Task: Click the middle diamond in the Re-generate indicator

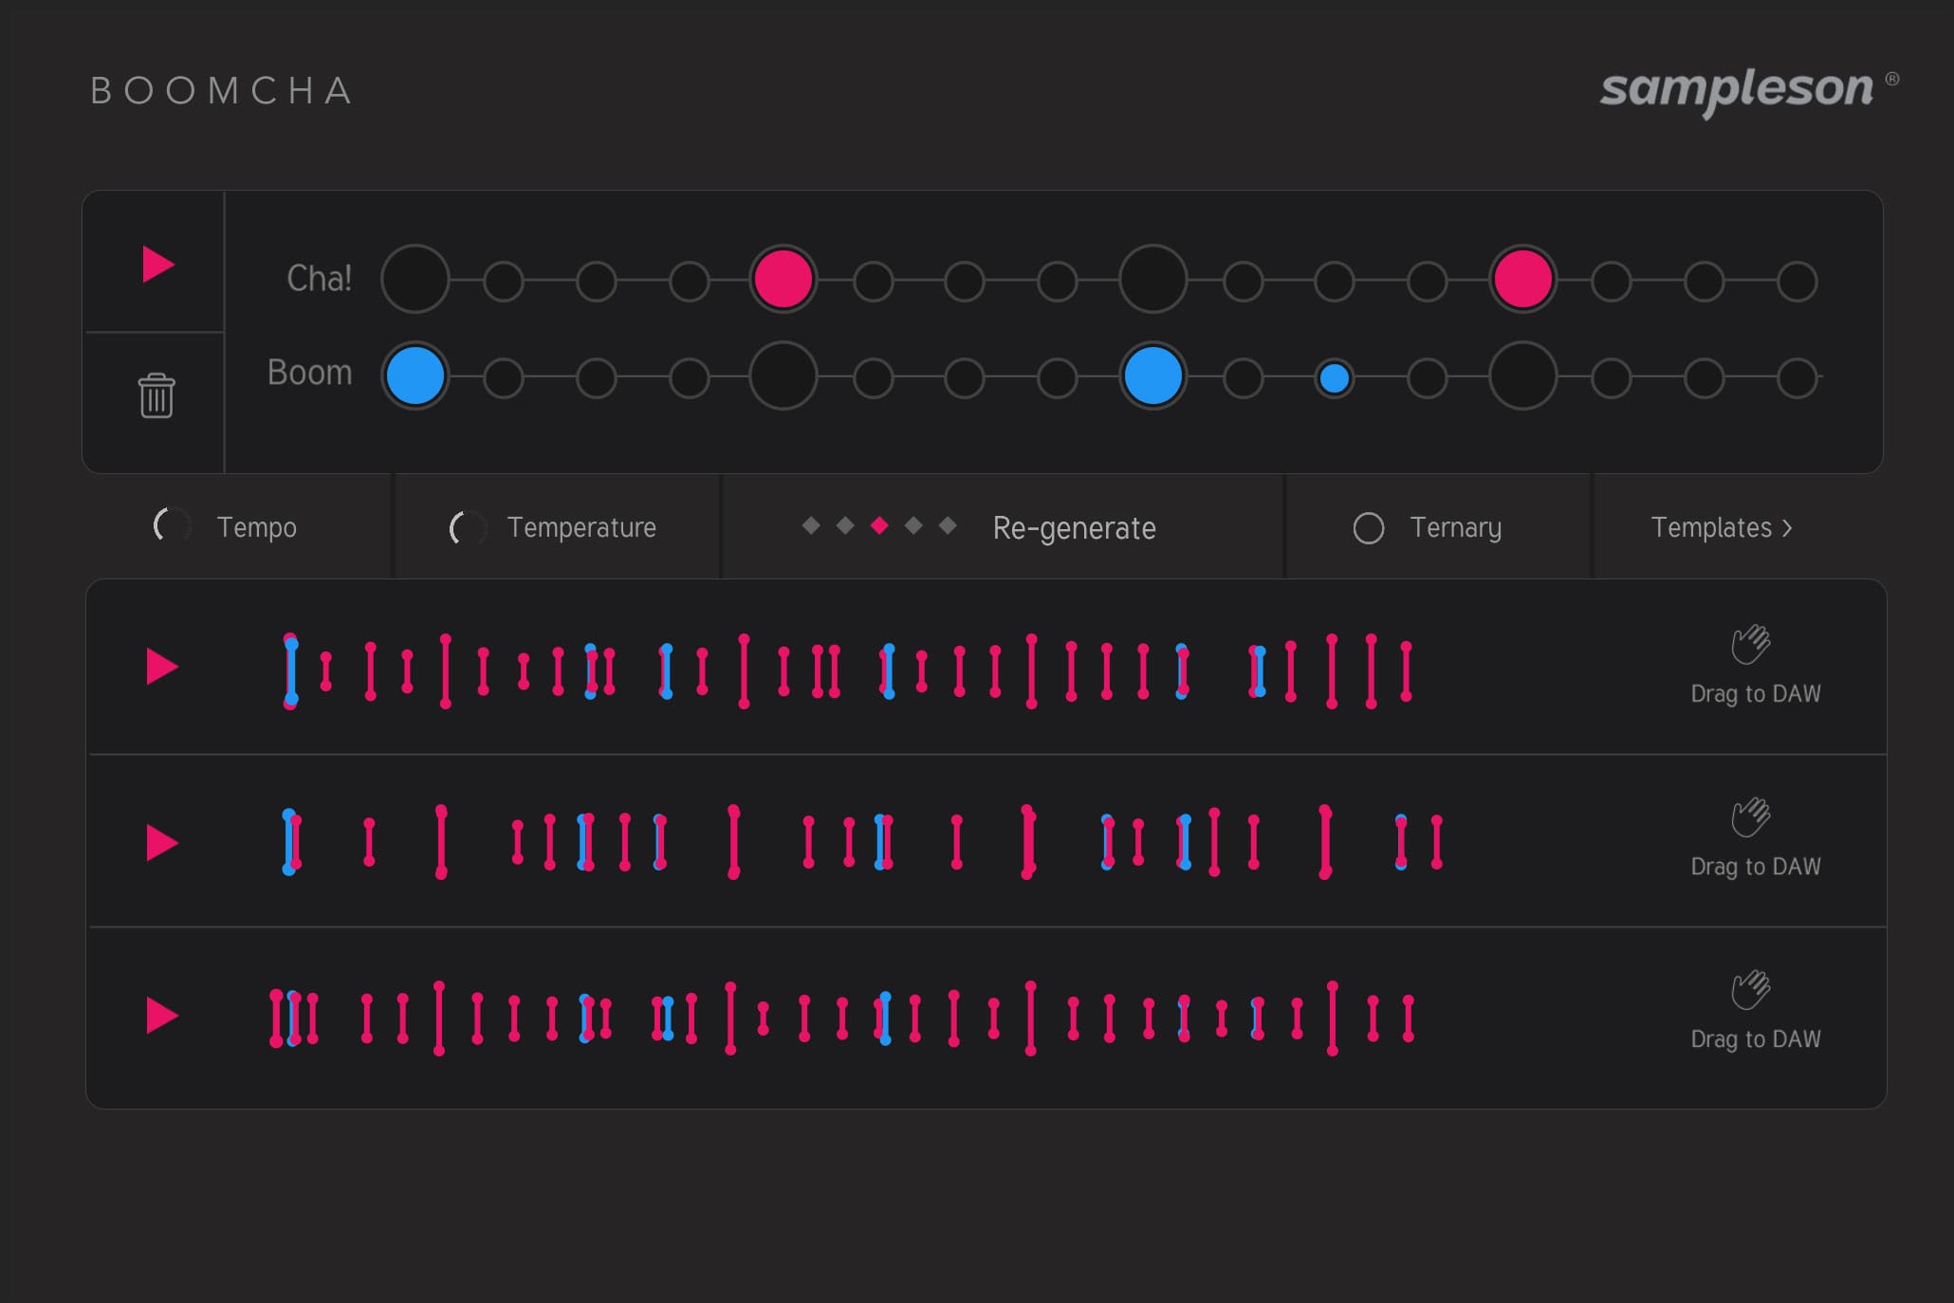Action: coord(877,527)
